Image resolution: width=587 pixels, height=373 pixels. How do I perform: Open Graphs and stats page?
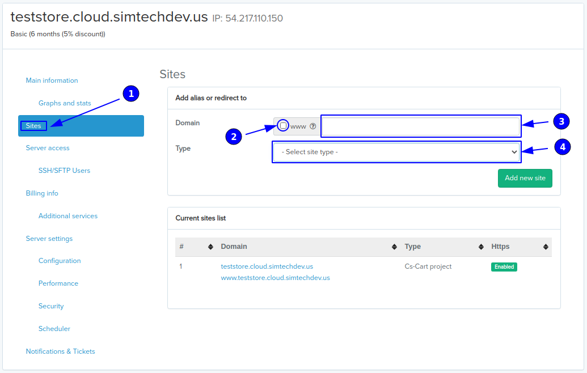tap(65, 103)
